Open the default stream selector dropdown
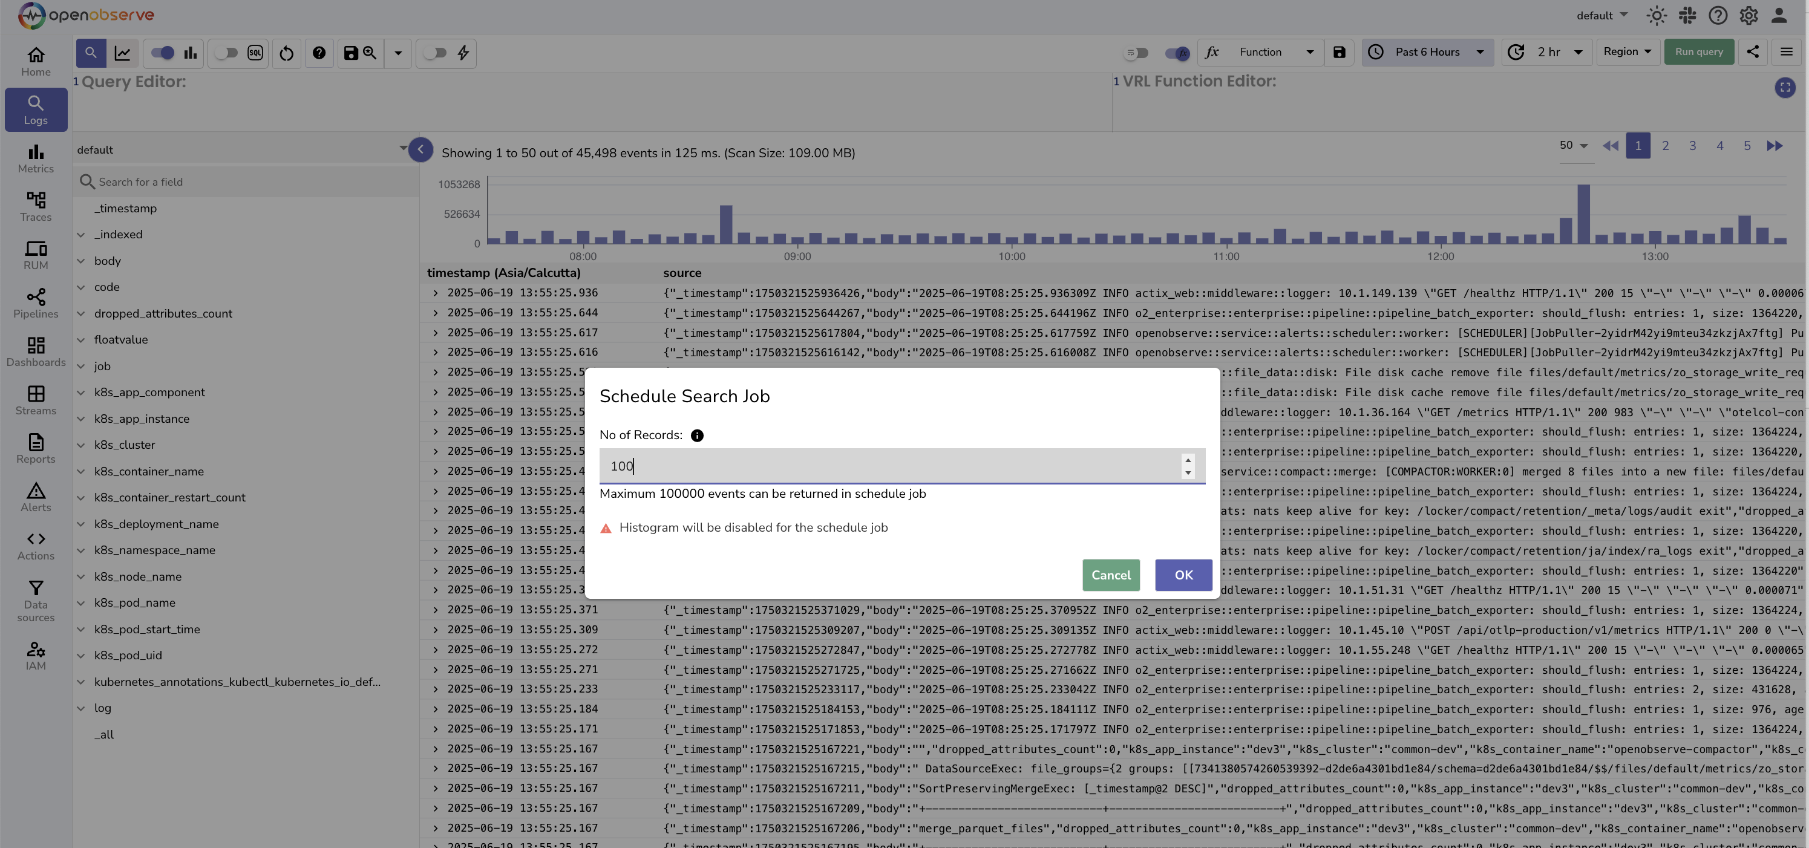 [242, 149]
